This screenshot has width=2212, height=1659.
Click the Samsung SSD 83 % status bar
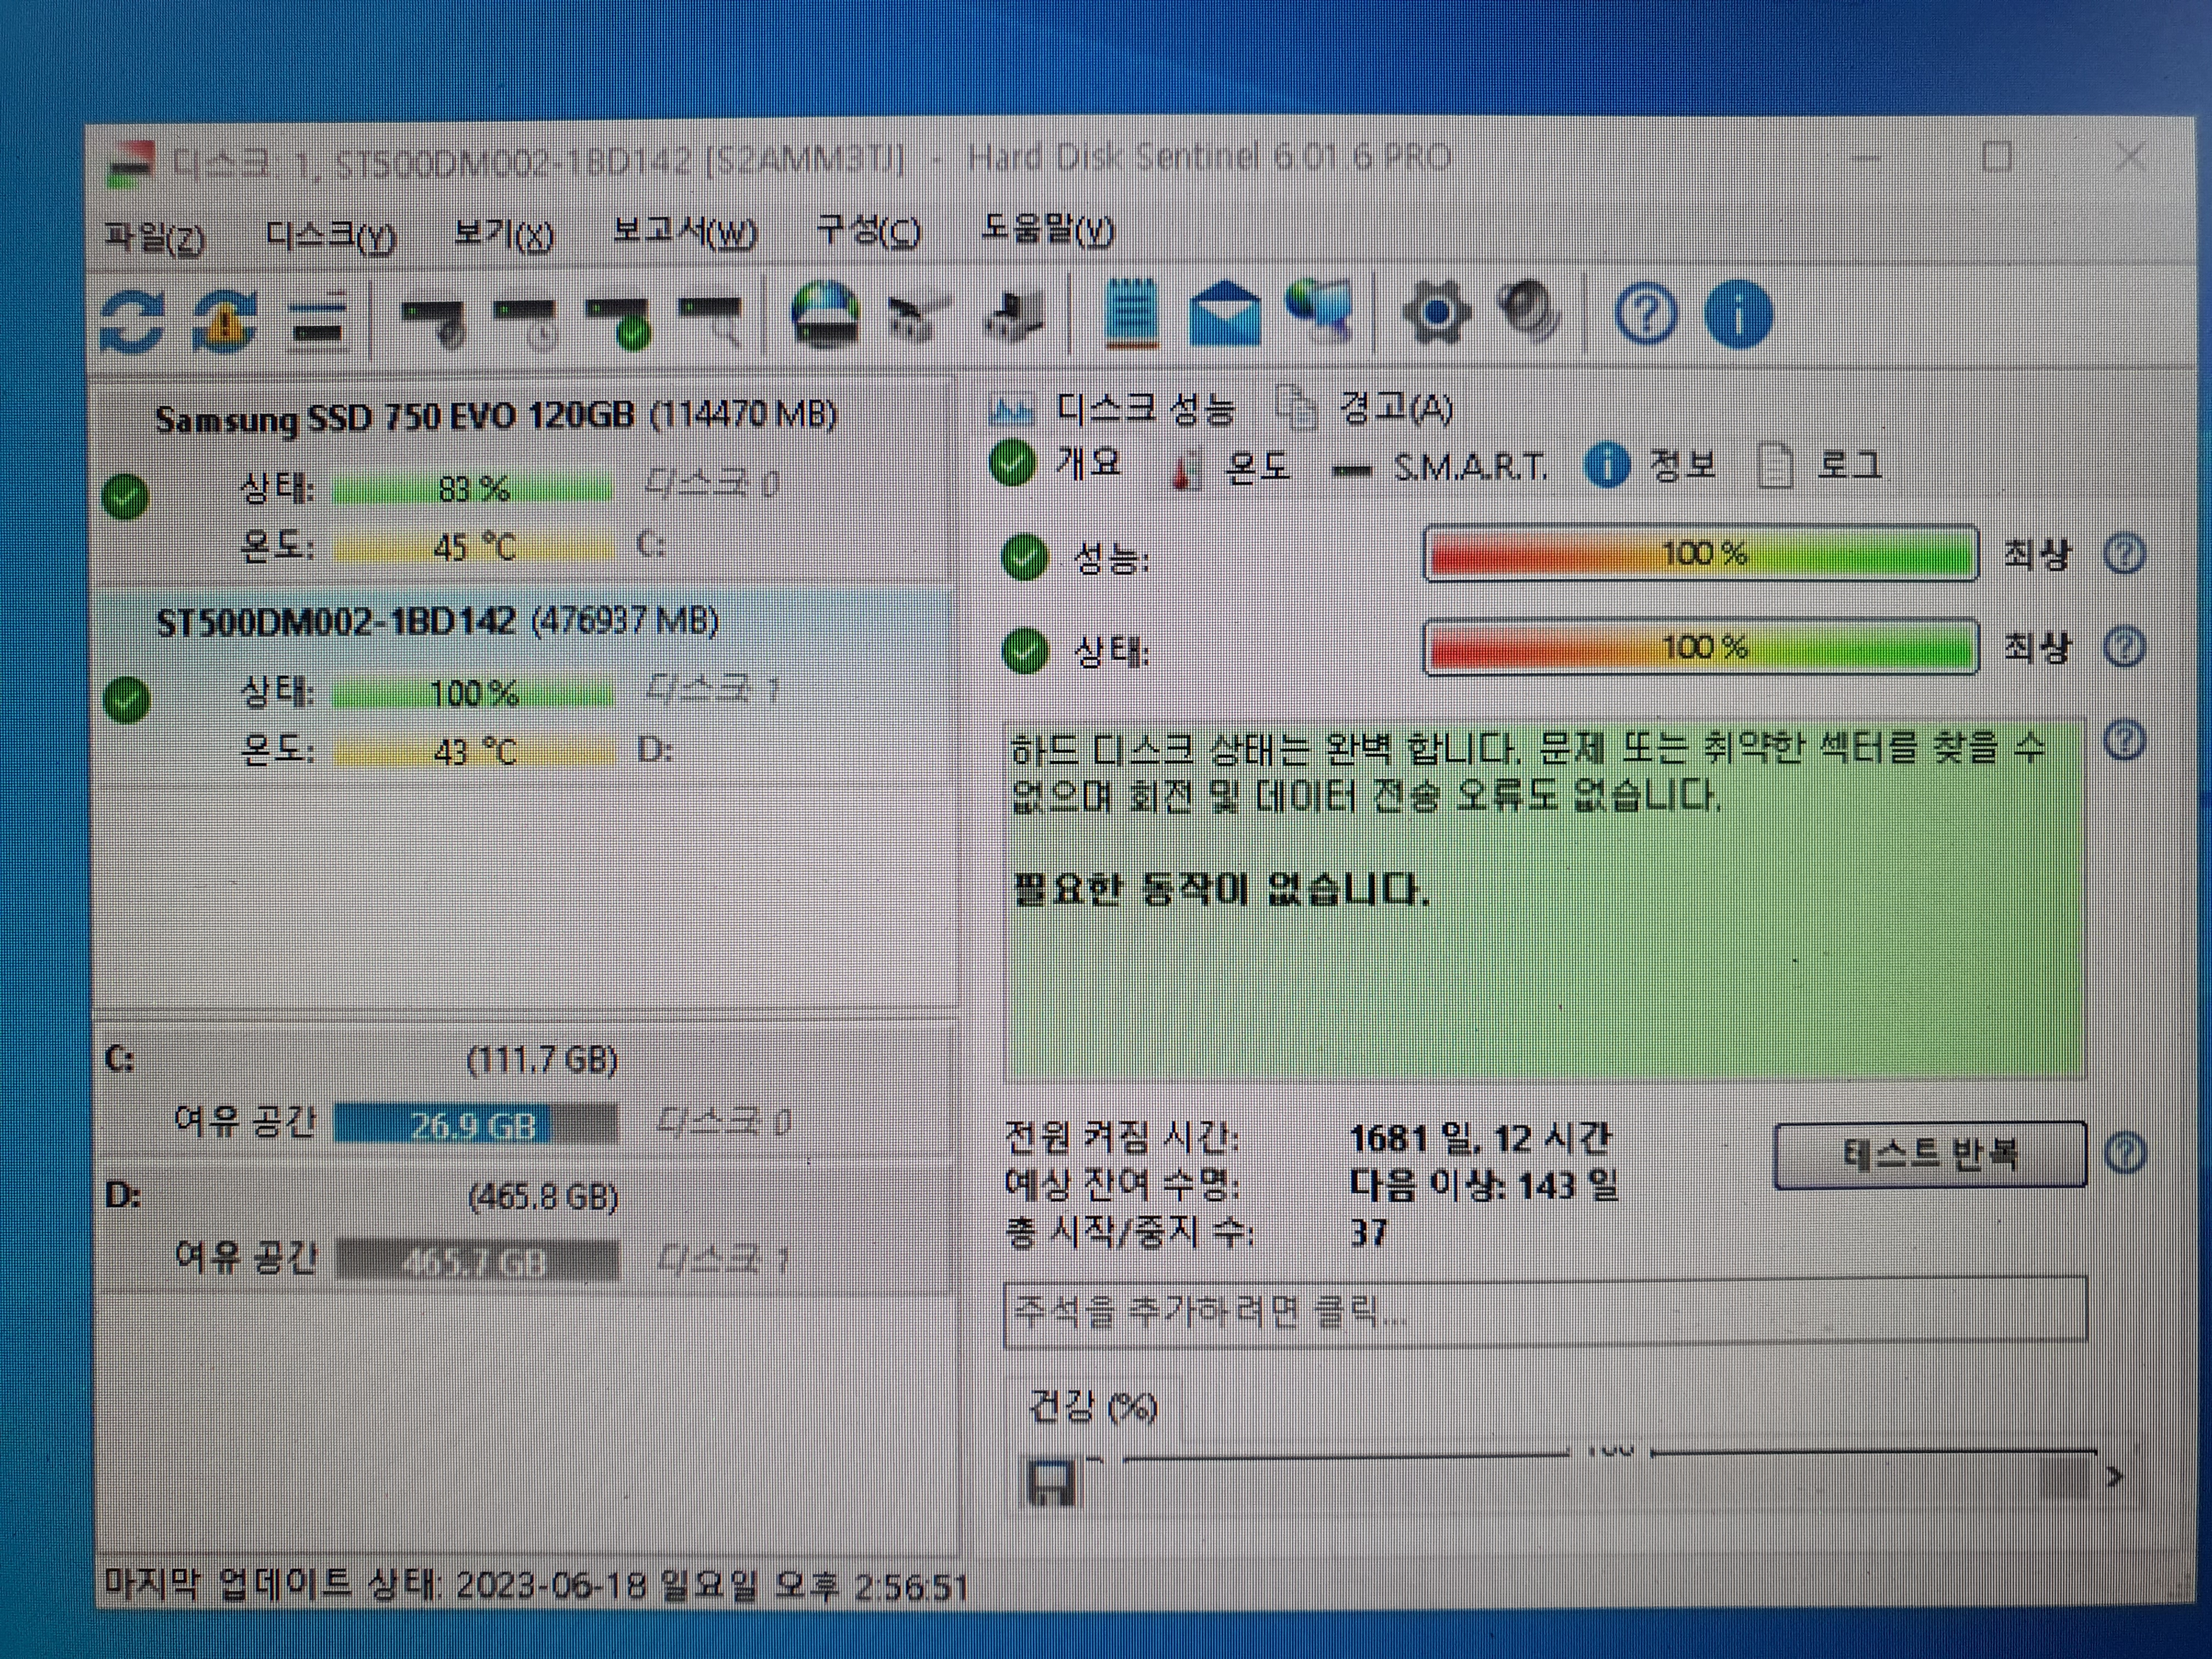[472, 489]
